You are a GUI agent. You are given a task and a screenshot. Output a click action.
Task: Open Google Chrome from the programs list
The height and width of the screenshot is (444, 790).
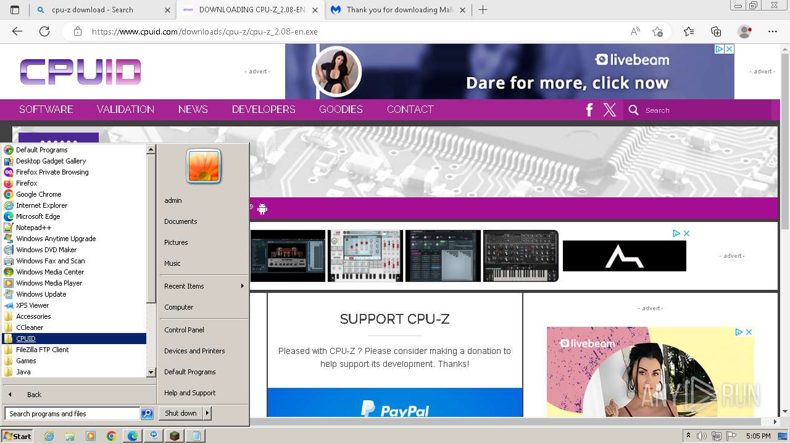(38, 194)
